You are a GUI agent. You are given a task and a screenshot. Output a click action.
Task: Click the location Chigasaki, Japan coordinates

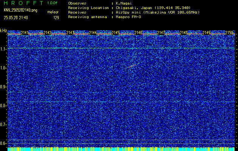coord(153,8)
